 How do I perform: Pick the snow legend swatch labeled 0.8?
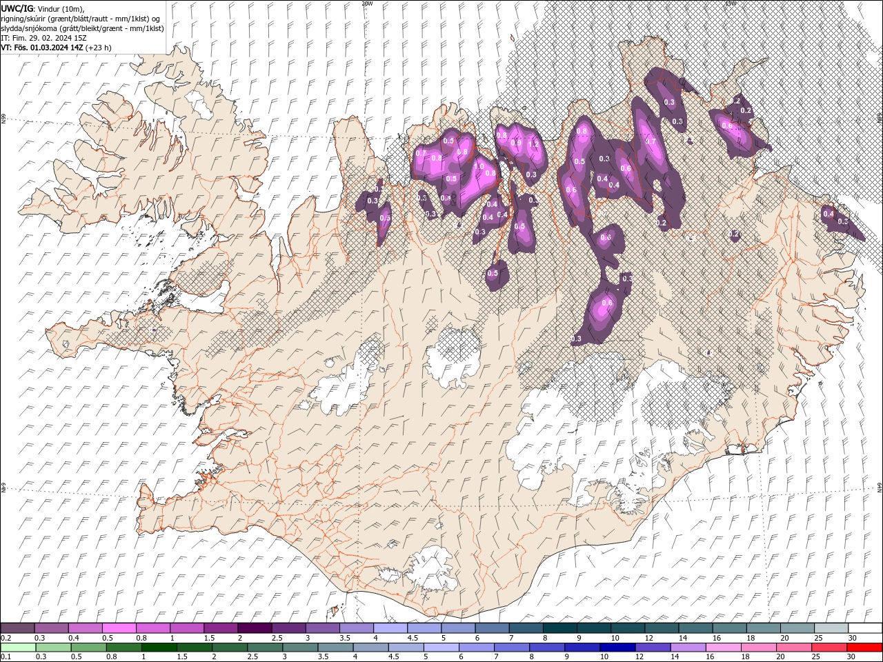point(152,628)
